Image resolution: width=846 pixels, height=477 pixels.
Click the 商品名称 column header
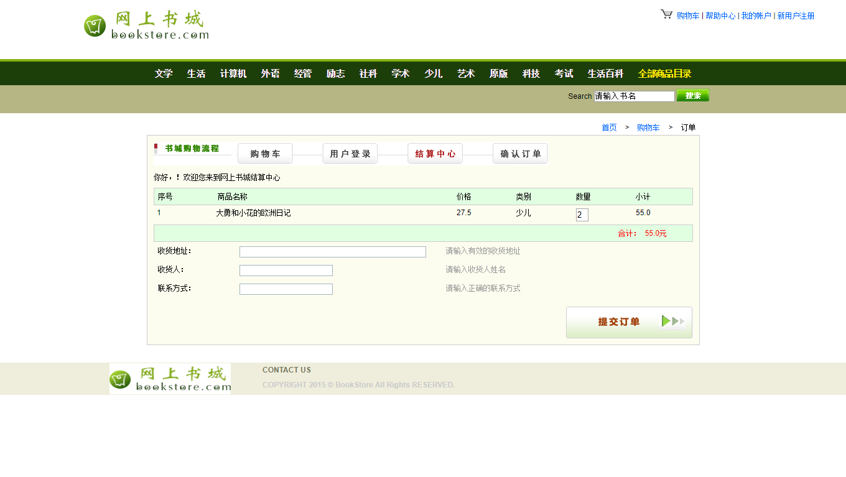click(233, 197)
